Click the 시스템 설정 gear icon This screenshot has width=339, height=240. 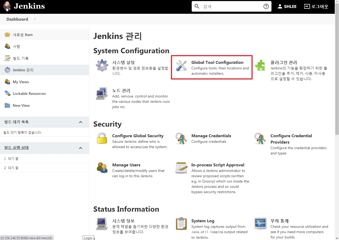(x=102, y=65)
